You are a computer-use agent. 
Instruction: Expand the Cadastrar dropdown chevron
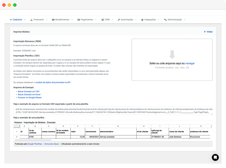(25, 20)
